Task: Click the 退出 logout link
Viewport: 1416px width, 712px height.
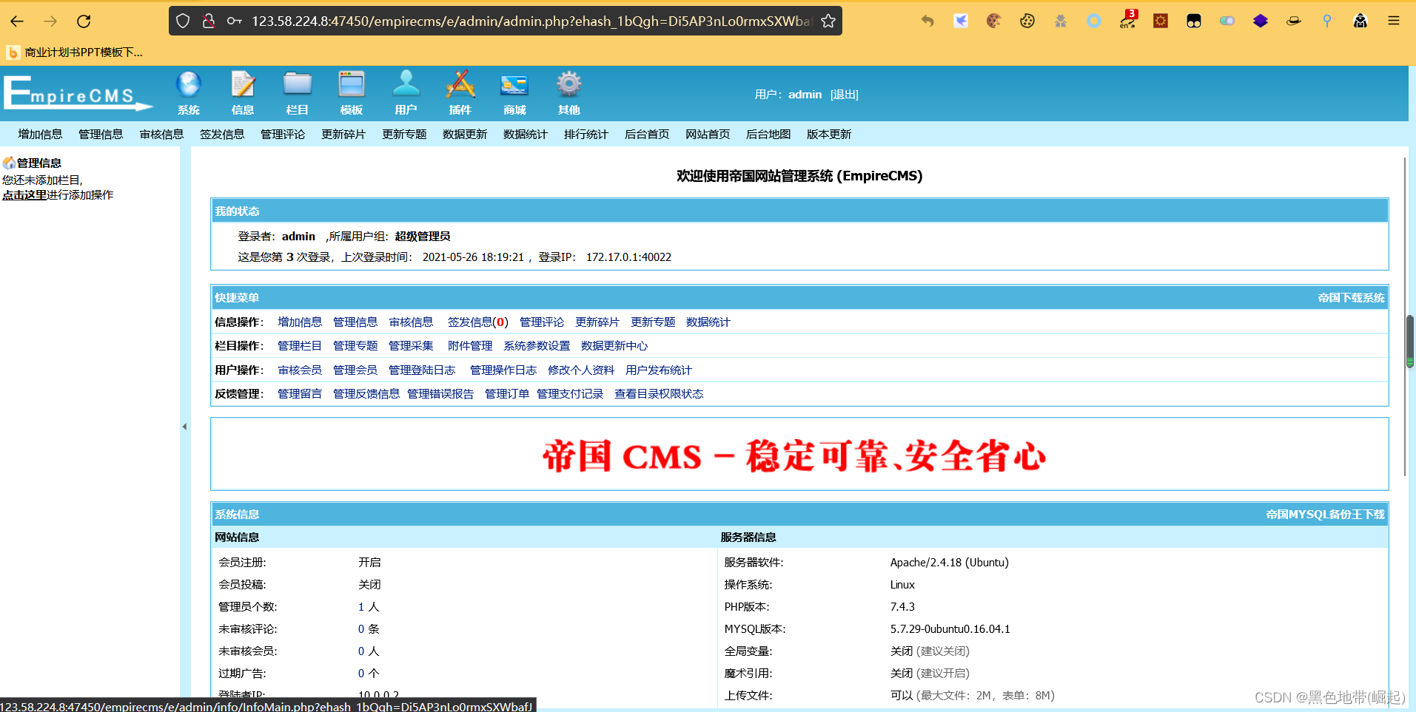Action: pyautogui.click(x=845, y=94)
